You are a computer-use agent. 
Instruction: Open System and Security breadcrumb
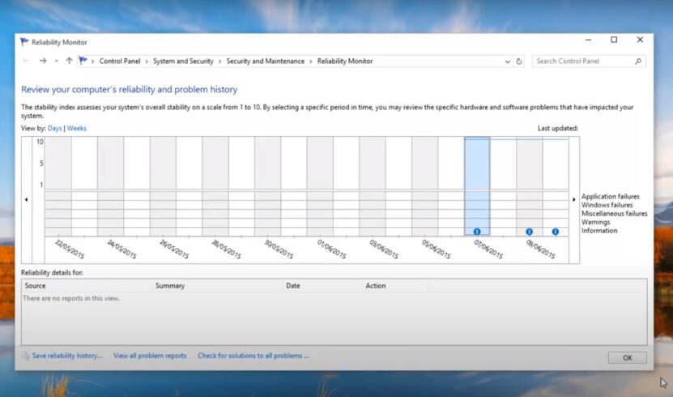click(183, 61)
